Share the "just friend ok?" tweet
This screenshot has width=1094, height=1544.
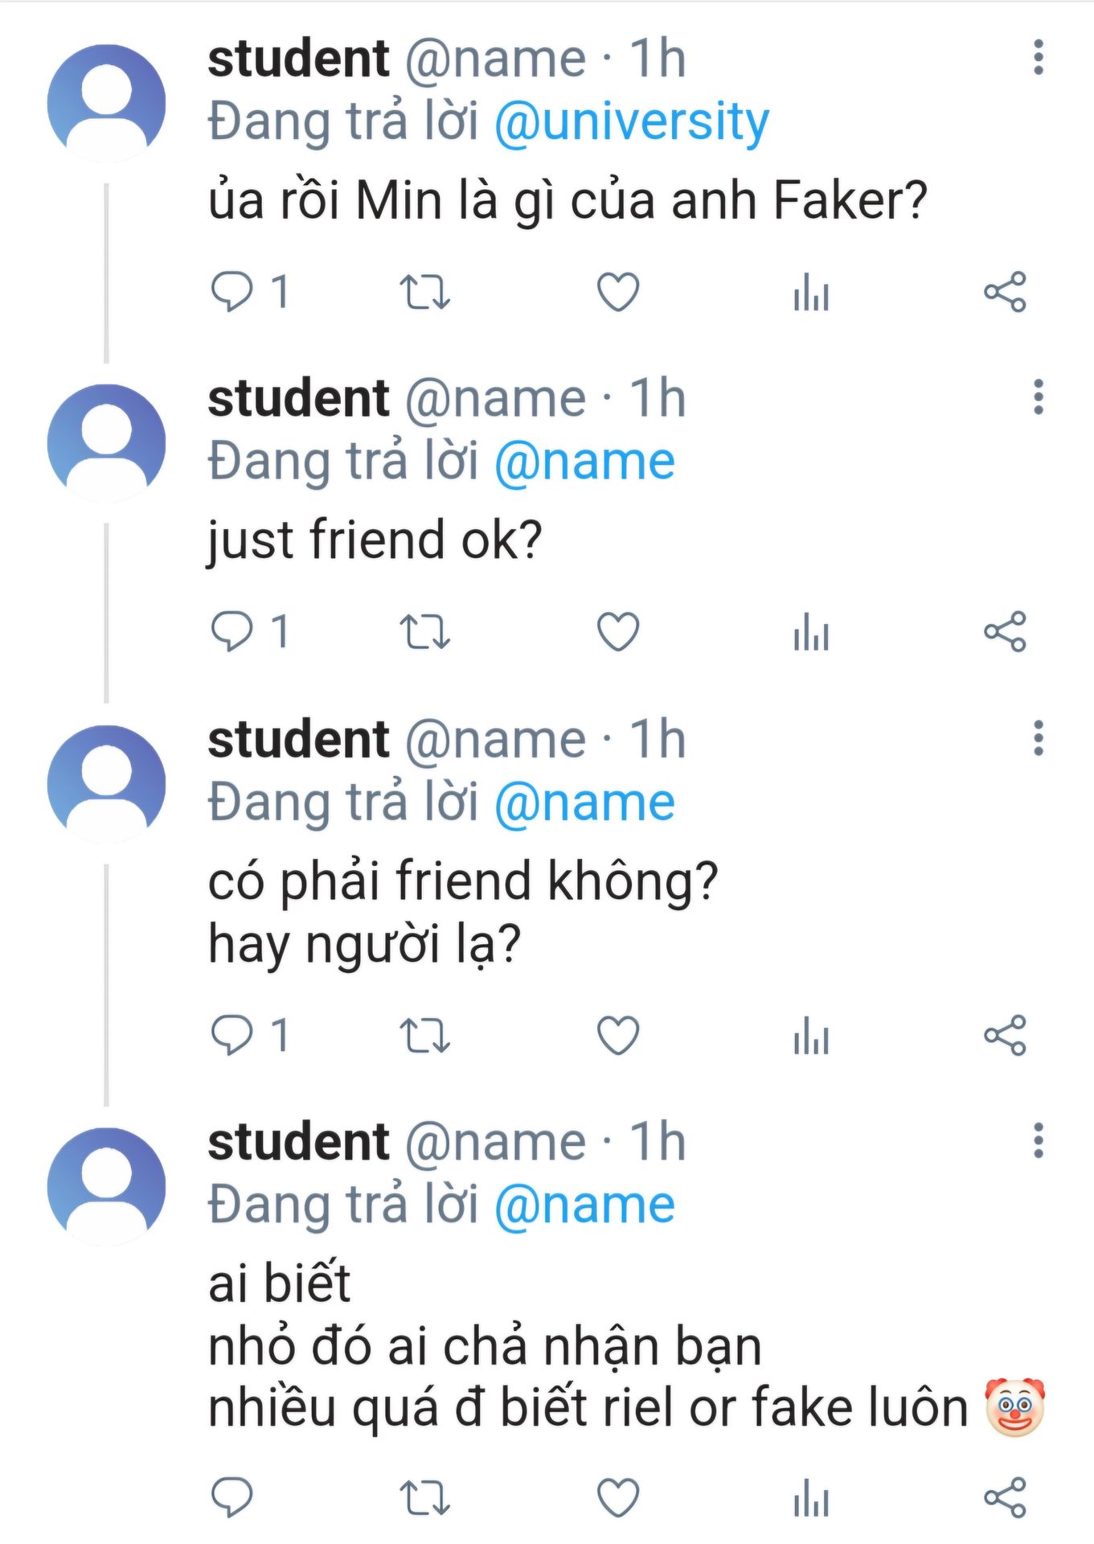click(1005, 631)
